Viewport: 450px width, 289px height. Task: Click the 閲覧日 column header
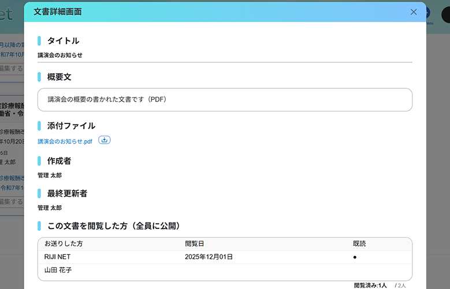tap(194, 244)
